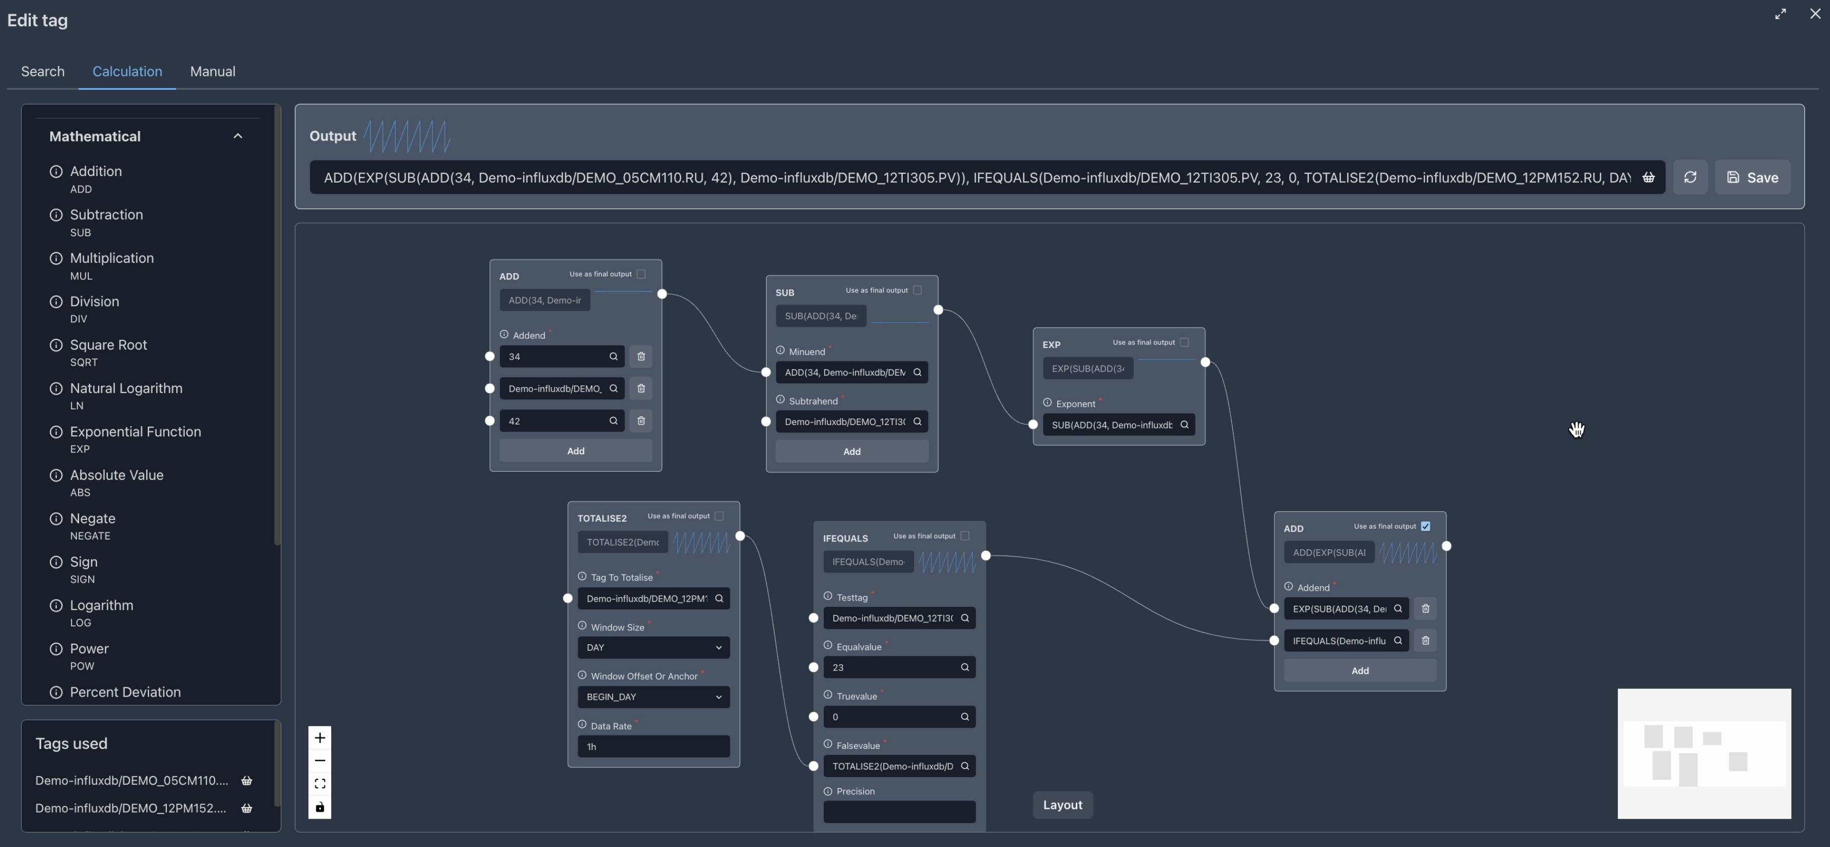Click the Data Rate 1h field
Viewport: 1830px width, 847px height.
(x=653, y=746)
